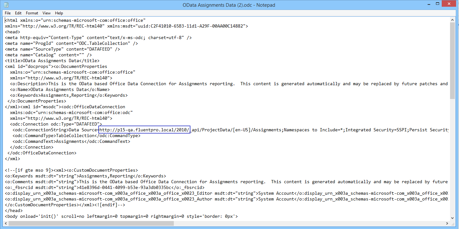
Task: Click 'System Account' on the Author line
Action: tap(276, 199)
